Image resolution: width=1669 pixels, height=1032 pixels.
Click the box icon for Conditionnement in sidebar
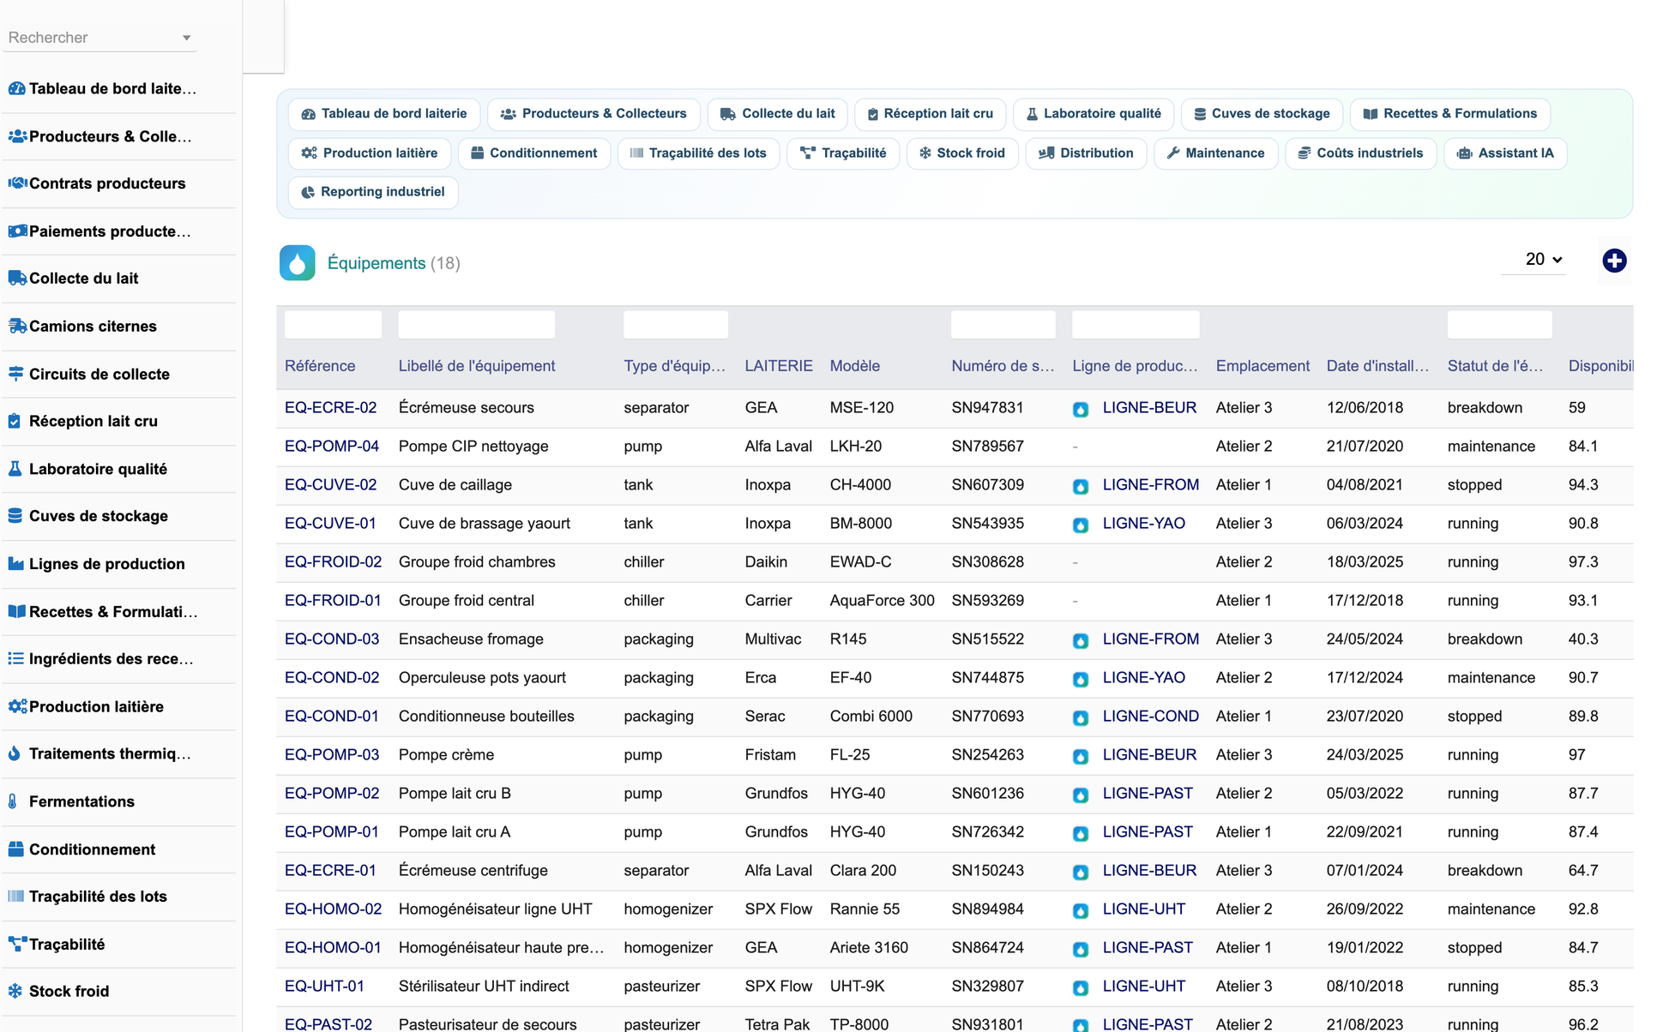15,849
